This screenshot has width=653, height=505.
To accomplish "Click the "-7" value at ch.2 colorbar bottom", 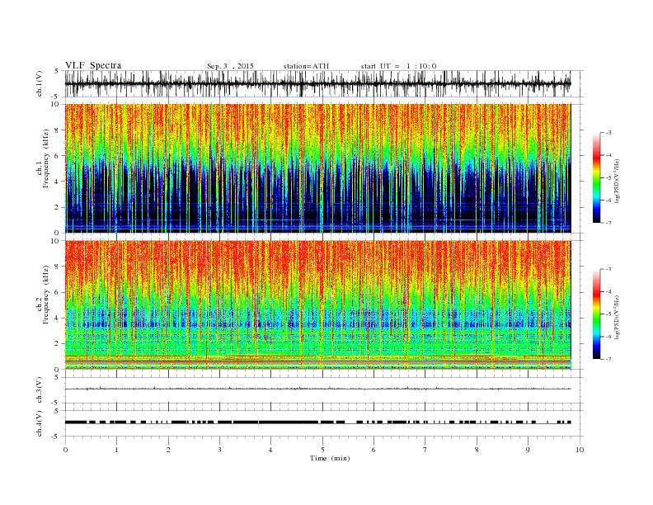I will [608, 359].
